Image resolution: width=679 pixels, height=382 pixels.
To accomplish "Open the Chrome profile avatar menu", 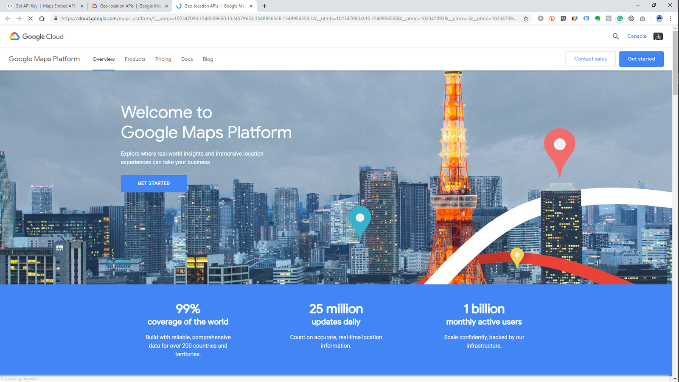I will coord(659,18).
